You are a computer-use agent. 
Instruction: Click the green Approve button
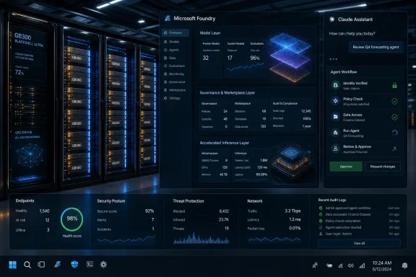coord(346,167)
